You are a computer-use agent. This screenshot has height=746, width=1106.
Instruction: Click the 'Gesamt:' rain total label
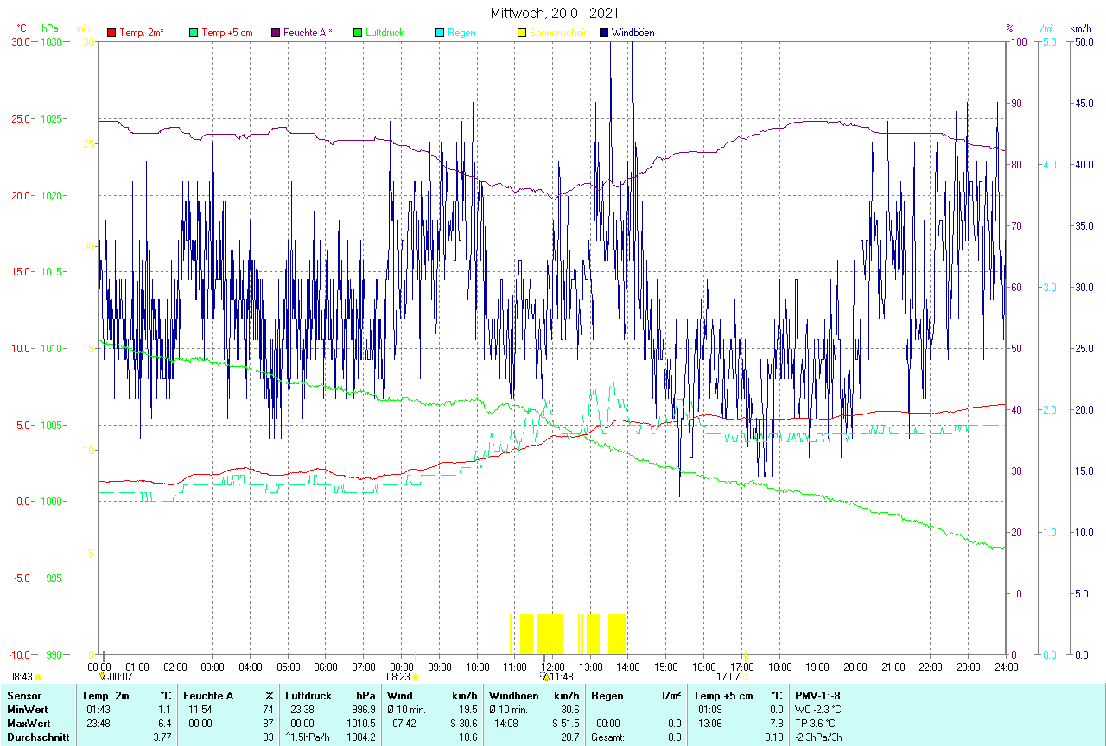pyautogui.click(x=607, y=737)
